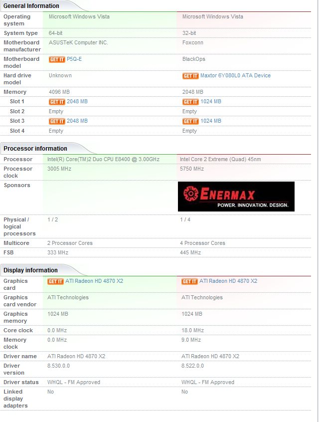Click GET IT badge for right ATI Radeon HD 4870 X2
Image resolution: width=319 pixels, height=422 pixels.
189,281
